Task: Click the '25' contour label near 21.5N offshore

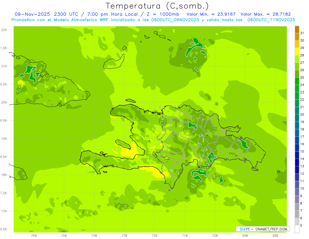Action: coord(204,47)
